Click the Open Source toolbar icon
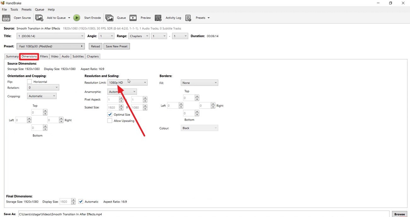 6,18
